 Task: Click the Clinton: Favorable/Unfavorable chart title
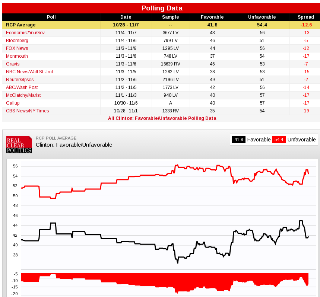tap(74, 145)
